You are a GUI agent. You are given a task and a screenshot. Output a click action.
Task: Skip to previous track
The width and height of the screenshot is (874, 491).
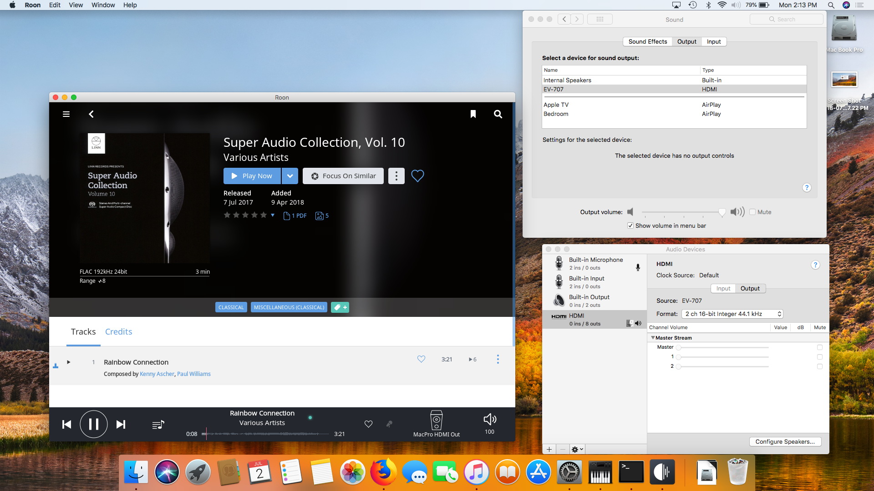coord(66,424)
